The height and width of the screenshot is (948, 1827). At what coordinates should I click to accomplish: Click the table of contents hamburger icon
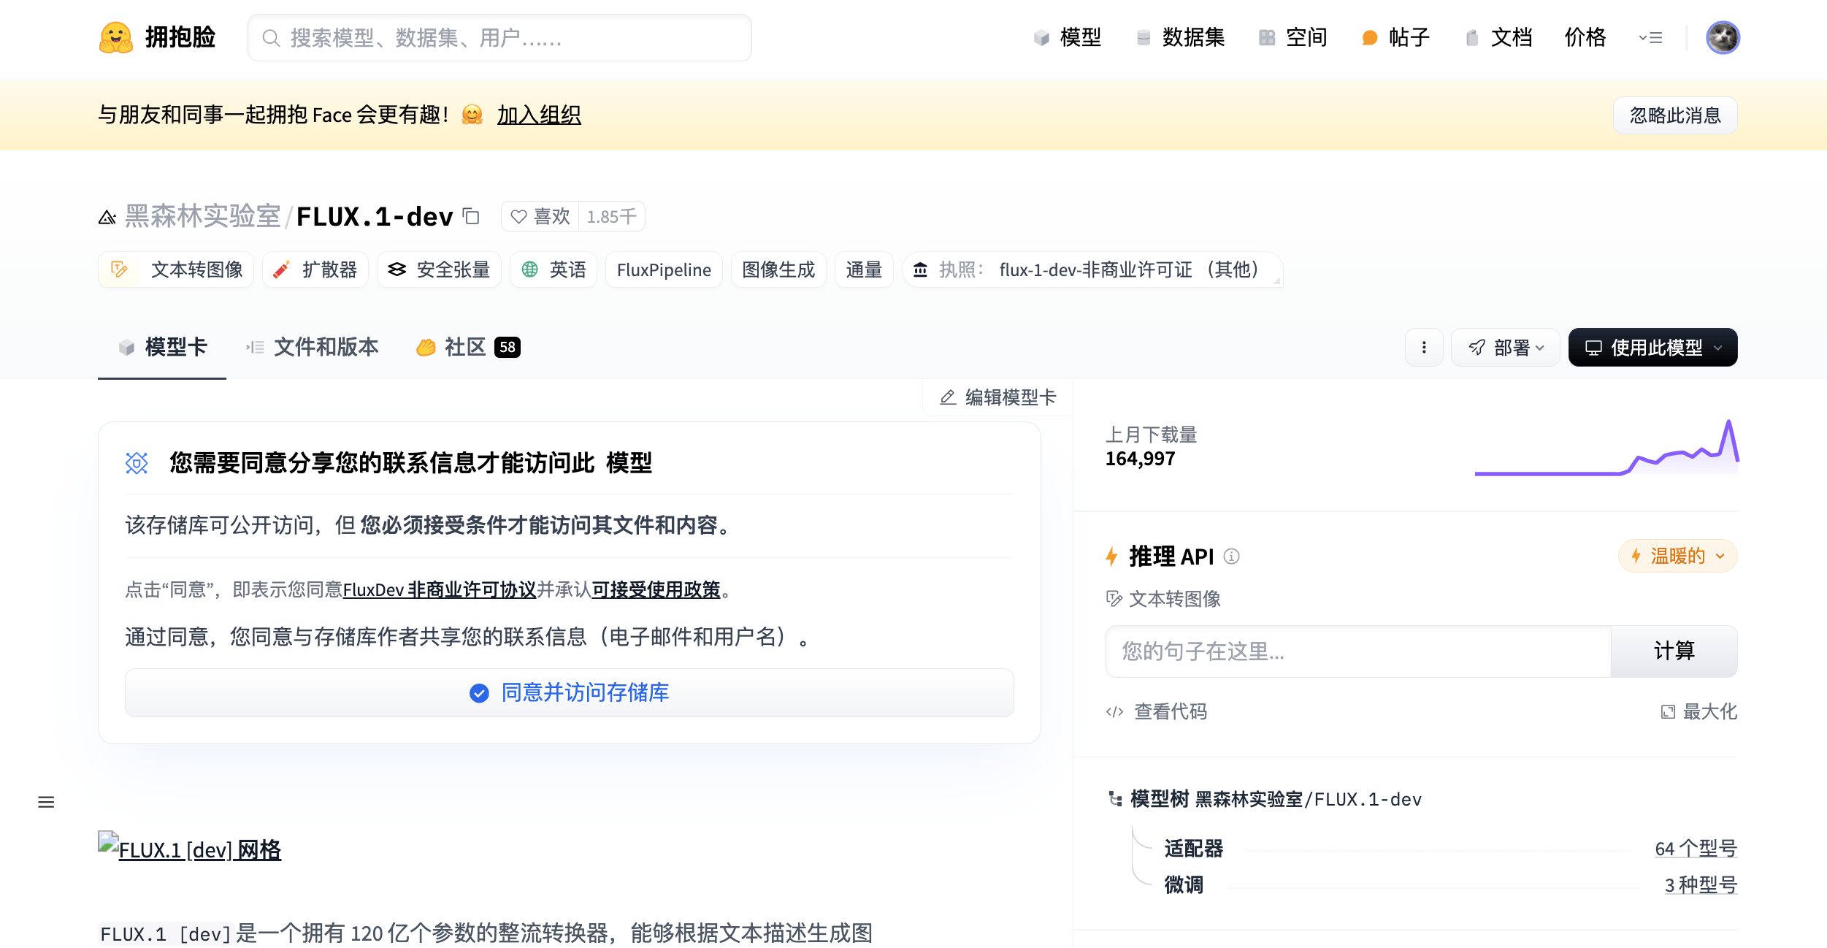pyautogui.click(x=46, y=802)
